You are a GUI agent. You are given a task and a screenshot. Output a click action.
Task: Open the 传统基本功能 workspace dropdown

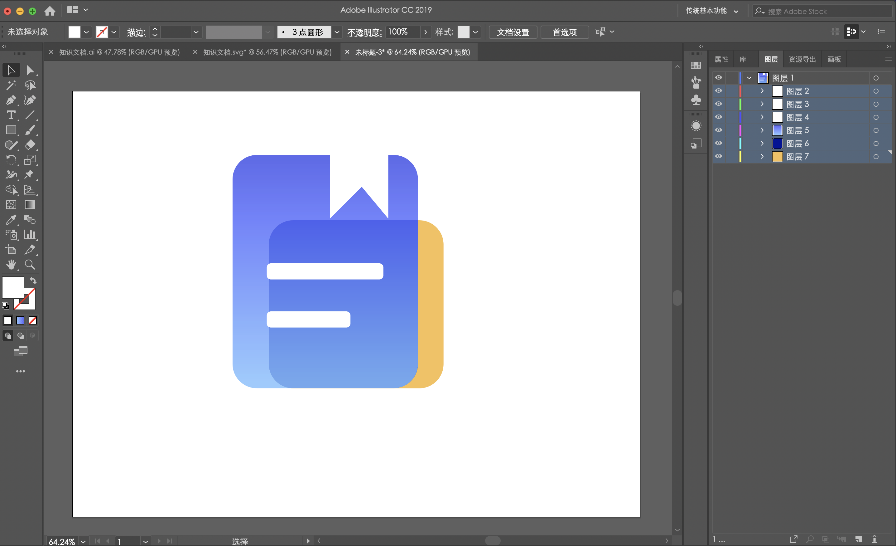(x=712, y=11)
